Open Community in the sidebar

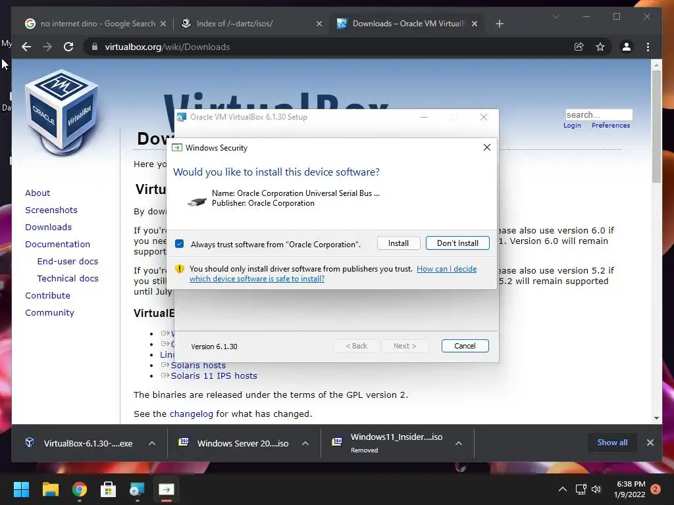(49, 313)
